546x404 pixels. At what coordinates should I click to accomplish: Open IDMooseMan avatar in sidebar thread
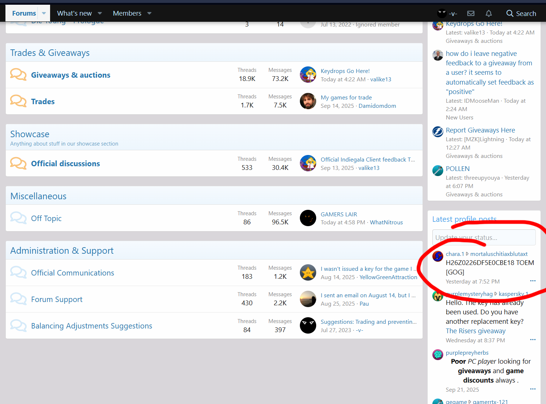click(438, 55)
